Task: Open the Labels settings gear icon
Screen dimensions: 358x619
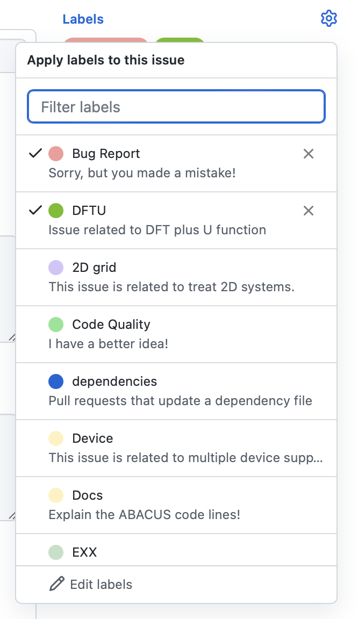Action: pyautogui.click(x=328, y=19)
